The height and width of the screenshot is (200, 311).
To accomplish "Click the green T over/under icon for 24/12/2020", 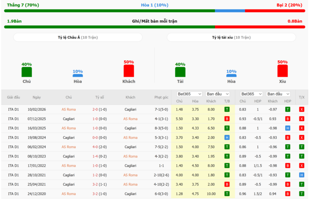I will (x=302, y=194).
